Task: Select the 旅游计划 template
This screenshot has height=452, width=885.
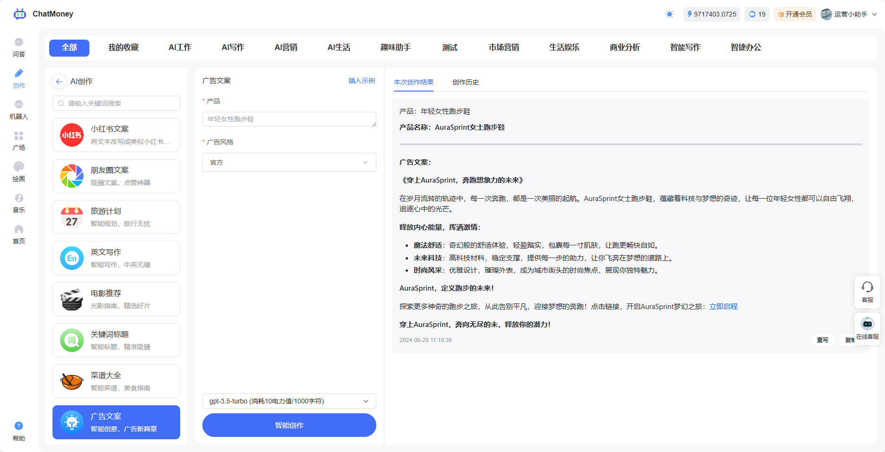Action: click(x=116, y=217)
